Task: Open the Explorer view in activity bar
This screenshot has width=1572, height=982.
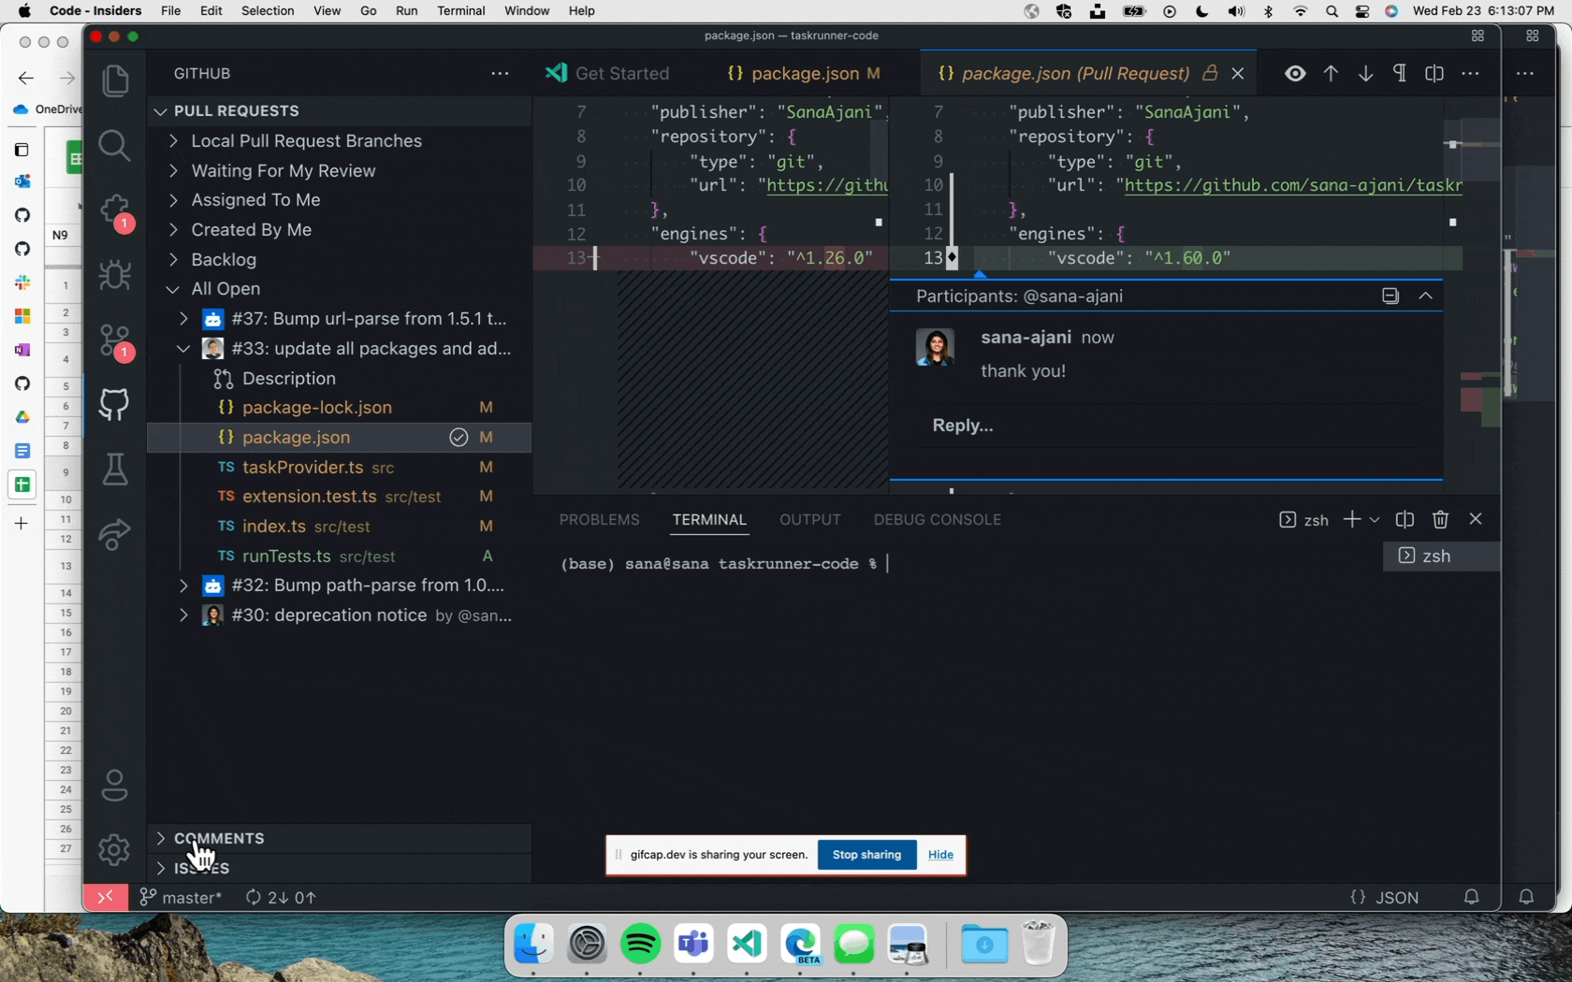Action: click(x=115, y=81)
